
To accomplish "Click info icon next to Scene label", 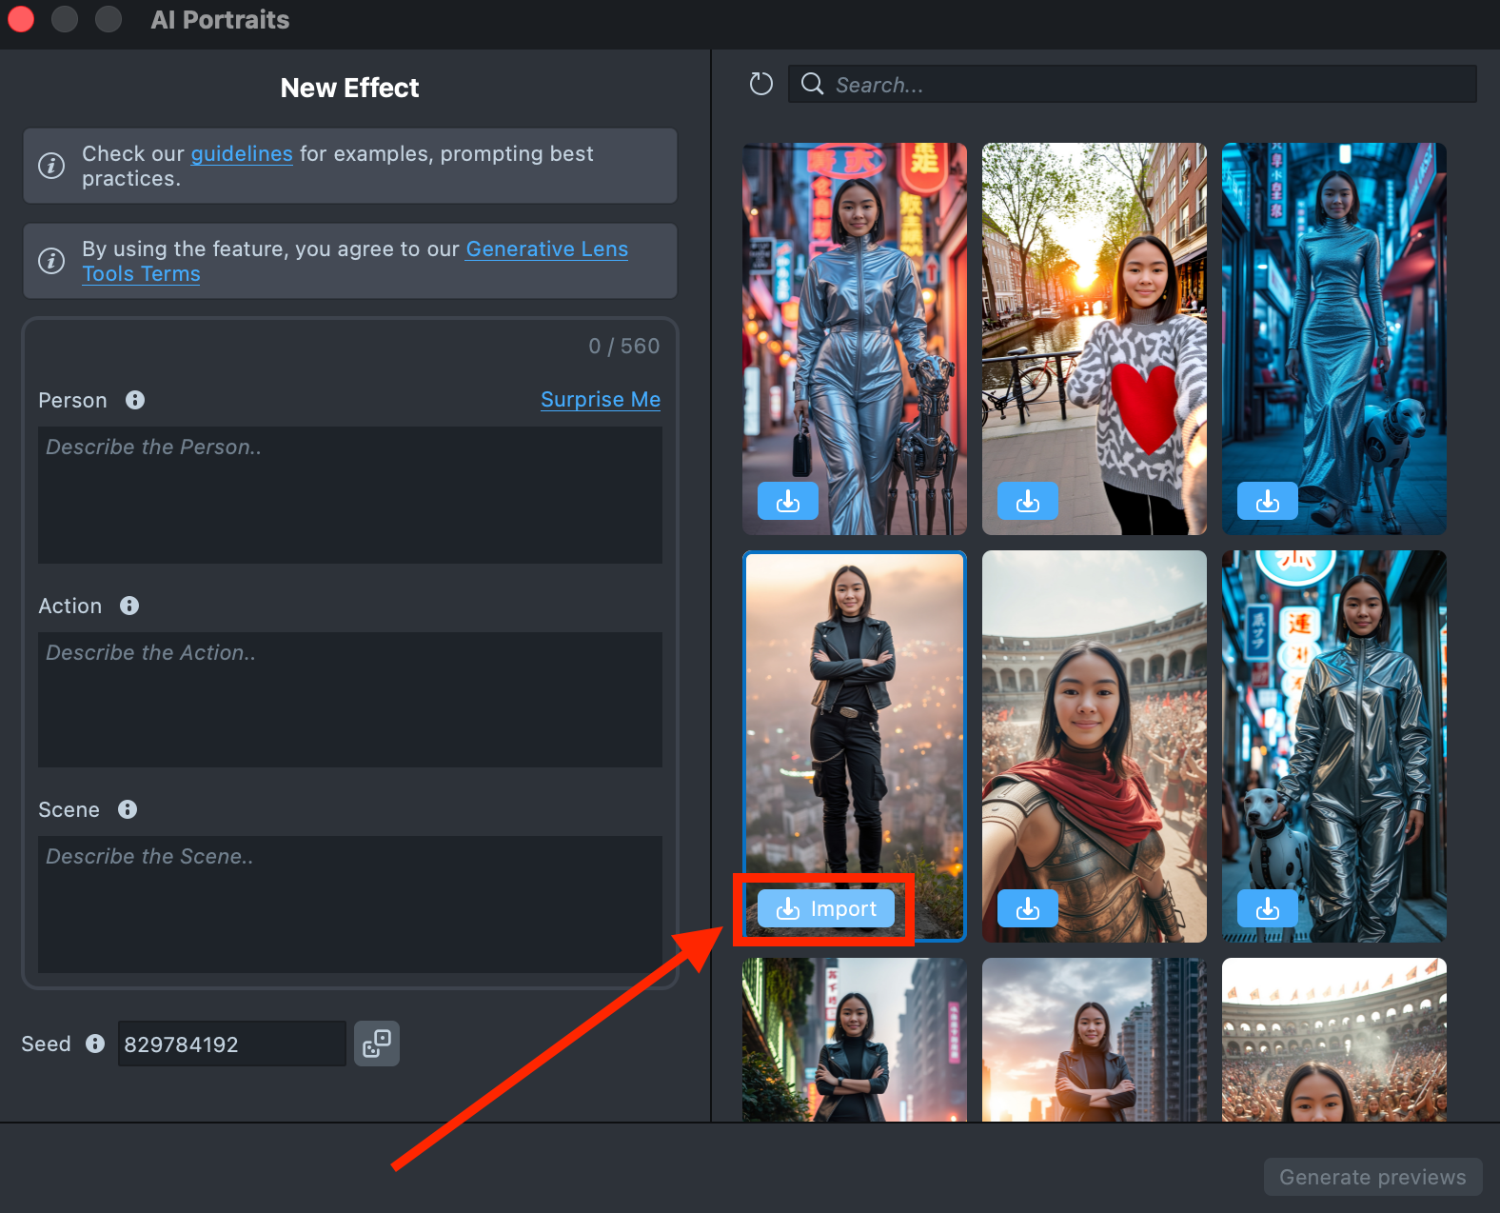I will [128, 809].
